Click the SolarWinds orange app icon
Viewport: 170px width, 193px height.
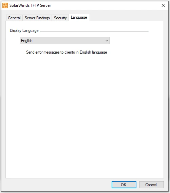[x=5, y=5]
